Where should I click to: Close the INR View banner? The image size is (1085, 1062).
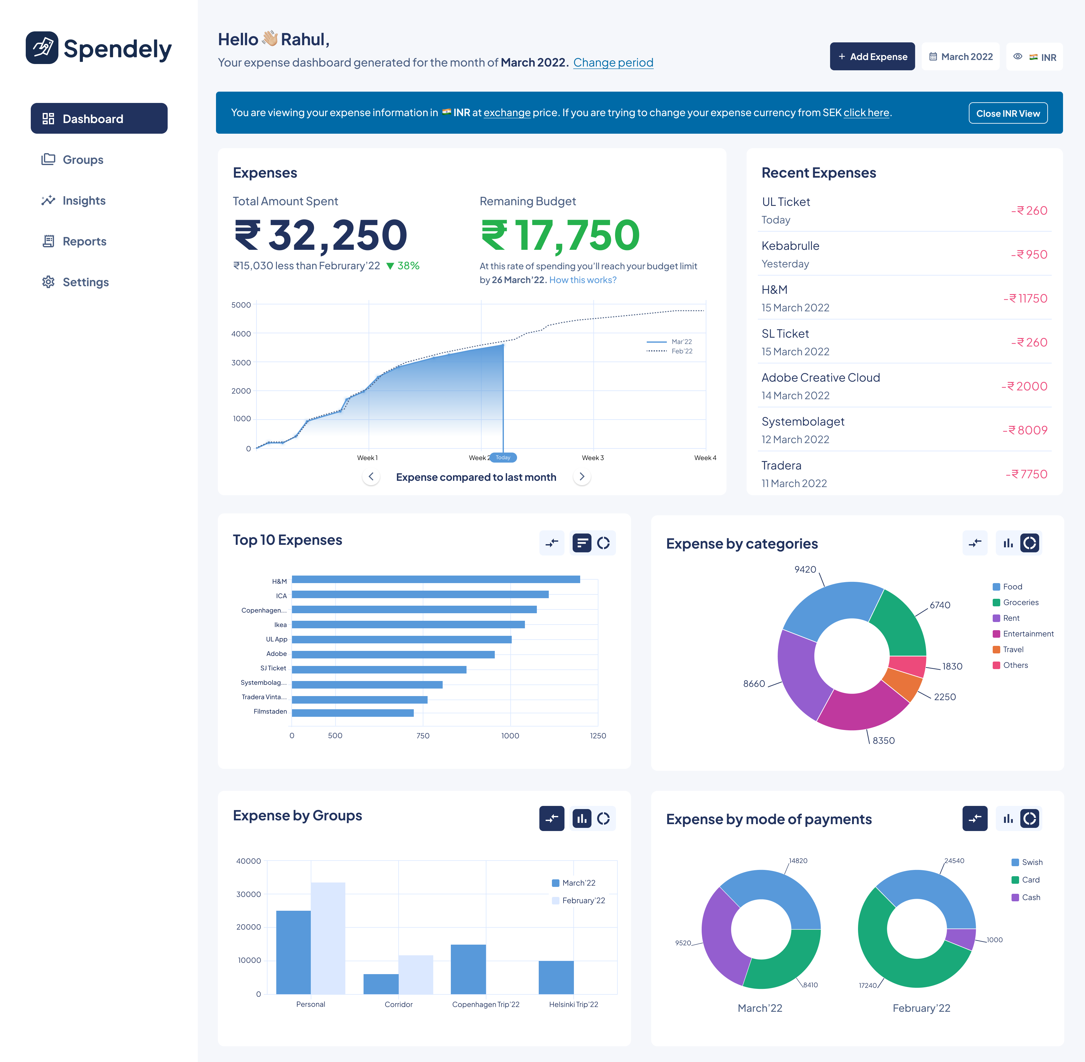pyautogui.click(x=1007, y=113)
